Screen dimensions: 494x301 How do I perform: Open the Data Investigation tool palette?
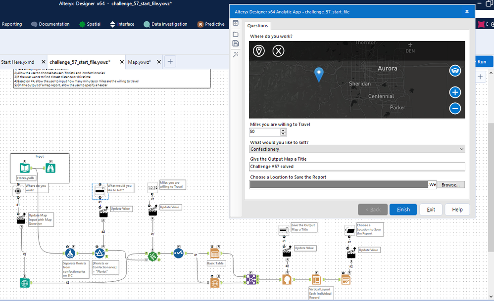point(165,24)
